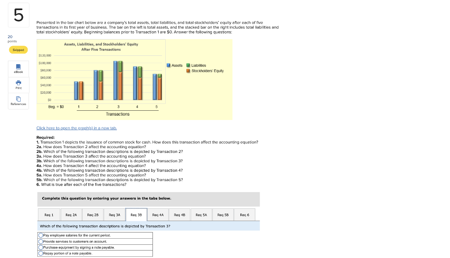Select 'Pay employee salaries for the current period'

click(40, 235)
